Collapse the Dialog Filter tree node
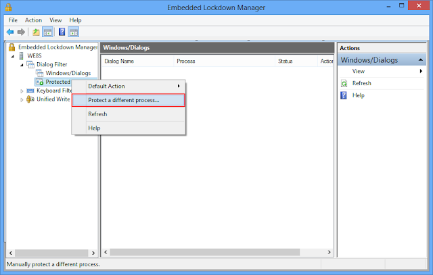 (22, 65)
